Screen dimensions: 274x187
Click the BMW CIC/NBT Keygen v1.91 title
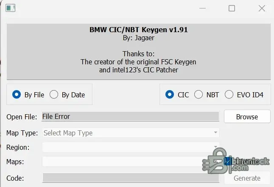(138, 30)
